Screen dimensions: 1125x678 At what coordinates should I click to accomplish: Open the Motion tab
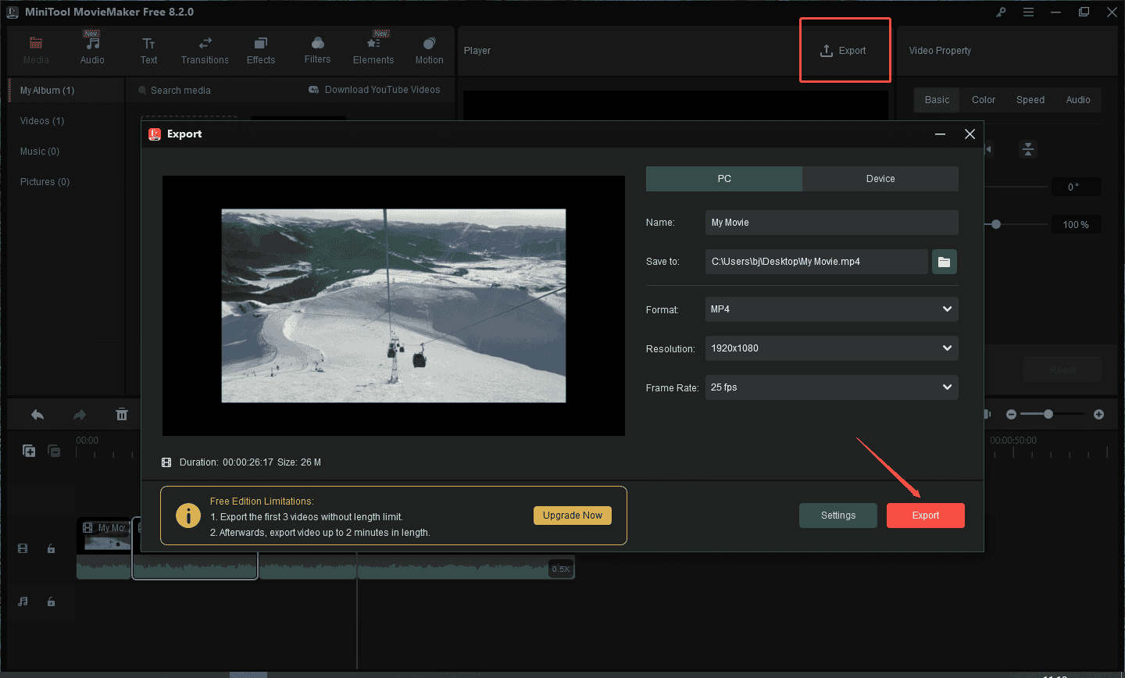pyautogui.click(x=429, y=51)
